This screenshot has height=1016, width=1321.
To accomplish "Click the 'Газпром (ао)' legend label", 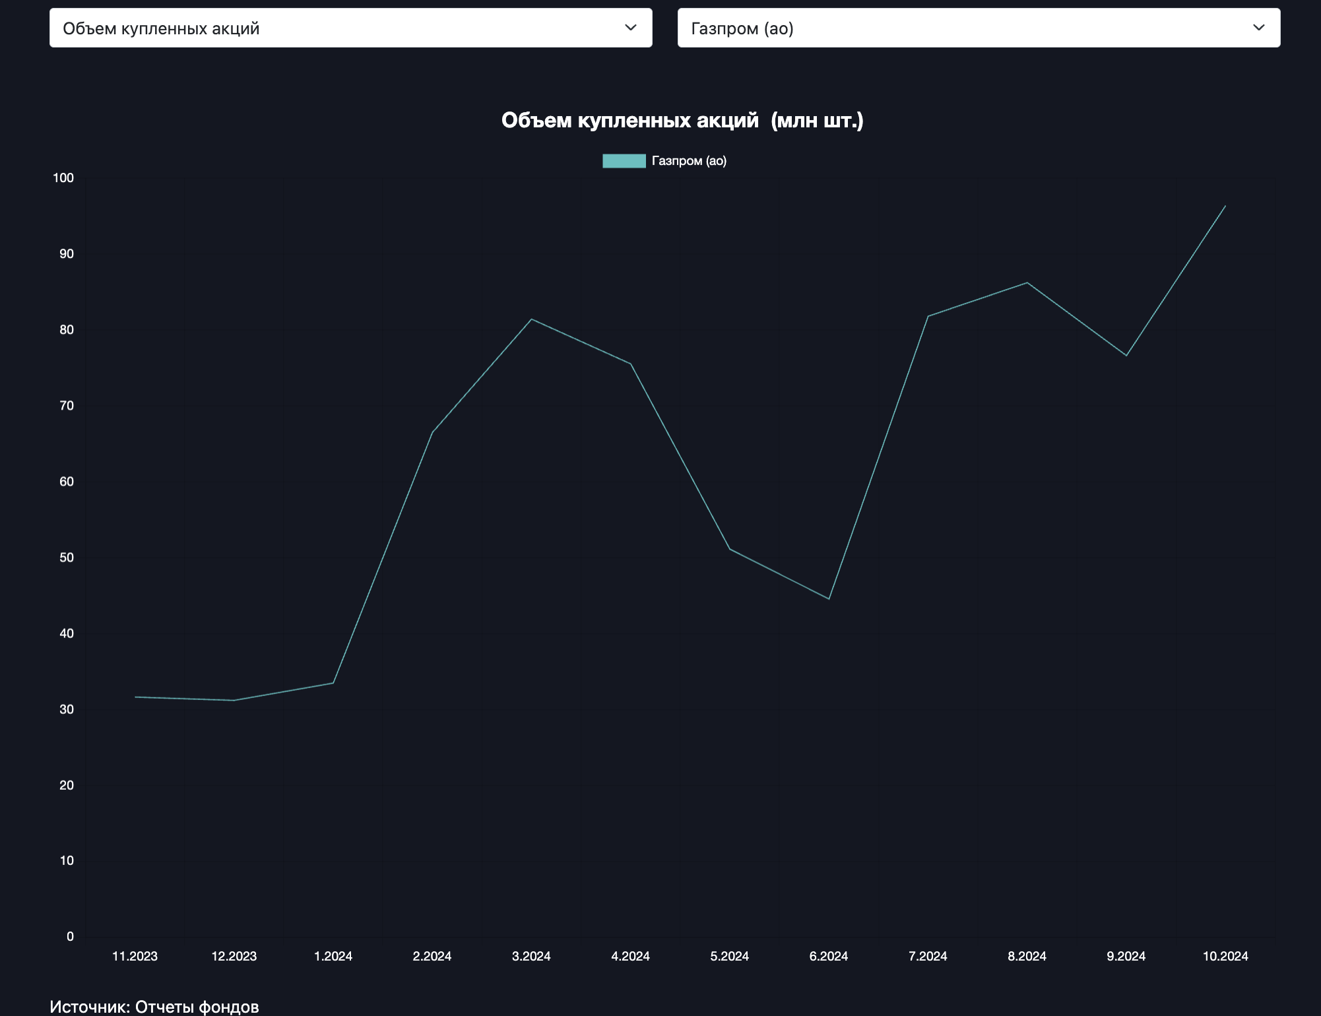I will (689, 161).
